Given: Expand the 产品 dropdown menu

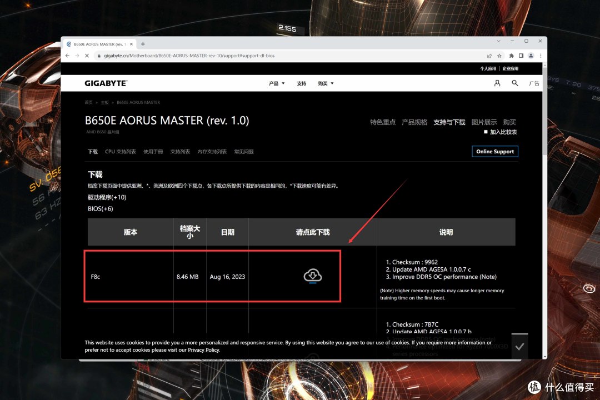Looking at the screenshot, I should [x=277, y=83].
